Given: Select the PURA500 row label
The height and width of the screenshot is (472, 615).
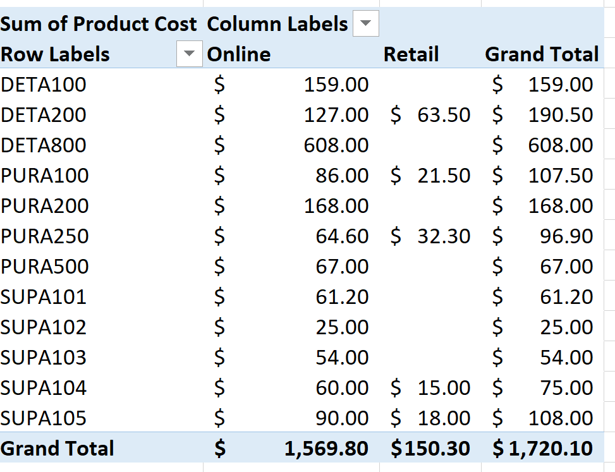Looking at the screenshot, I should click(x=45, y=267).
